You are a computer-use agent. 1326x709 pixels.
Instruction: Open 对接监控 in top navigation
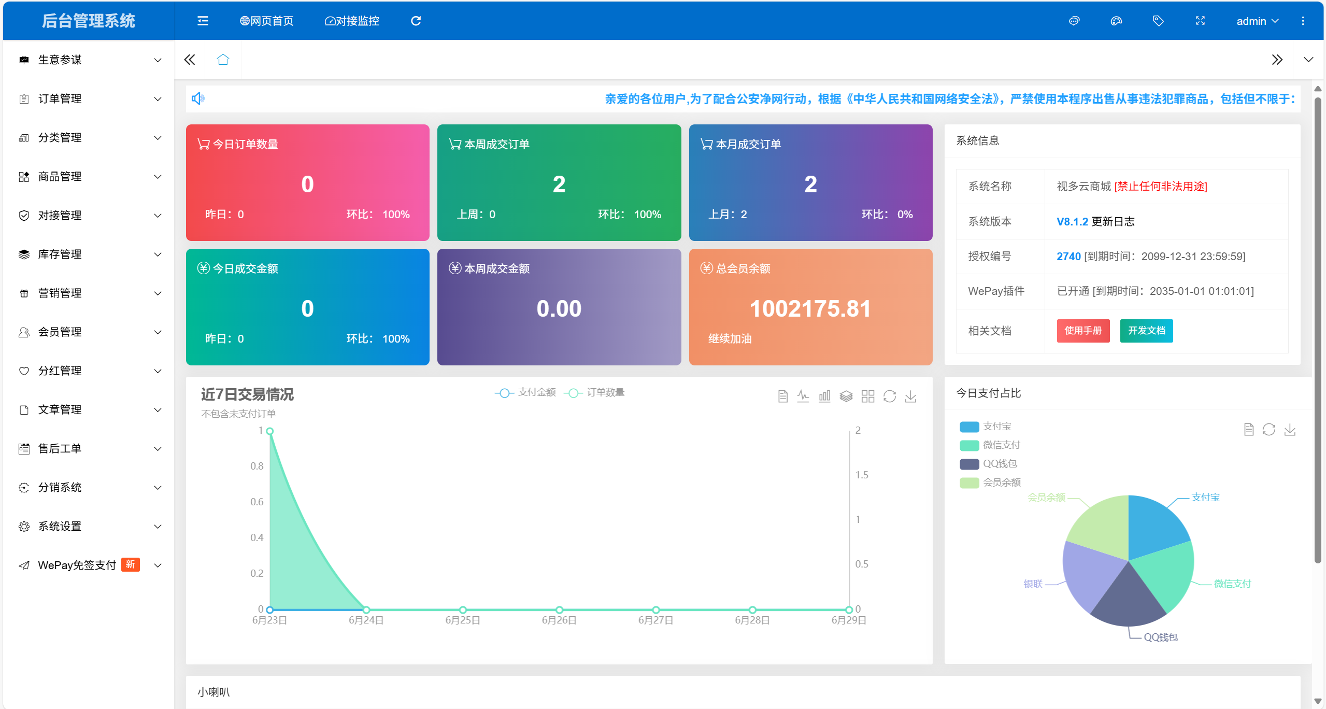352,21
